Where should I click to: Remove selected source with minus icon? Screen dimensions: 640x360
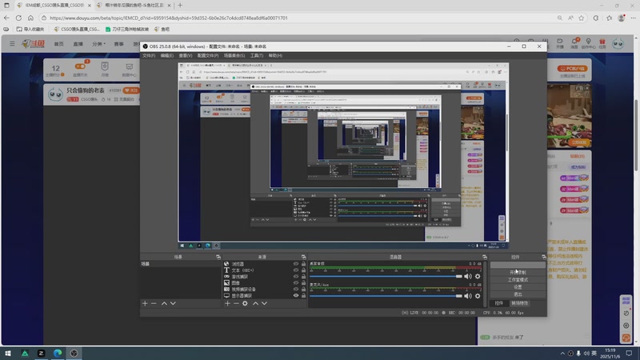[236, 303]
